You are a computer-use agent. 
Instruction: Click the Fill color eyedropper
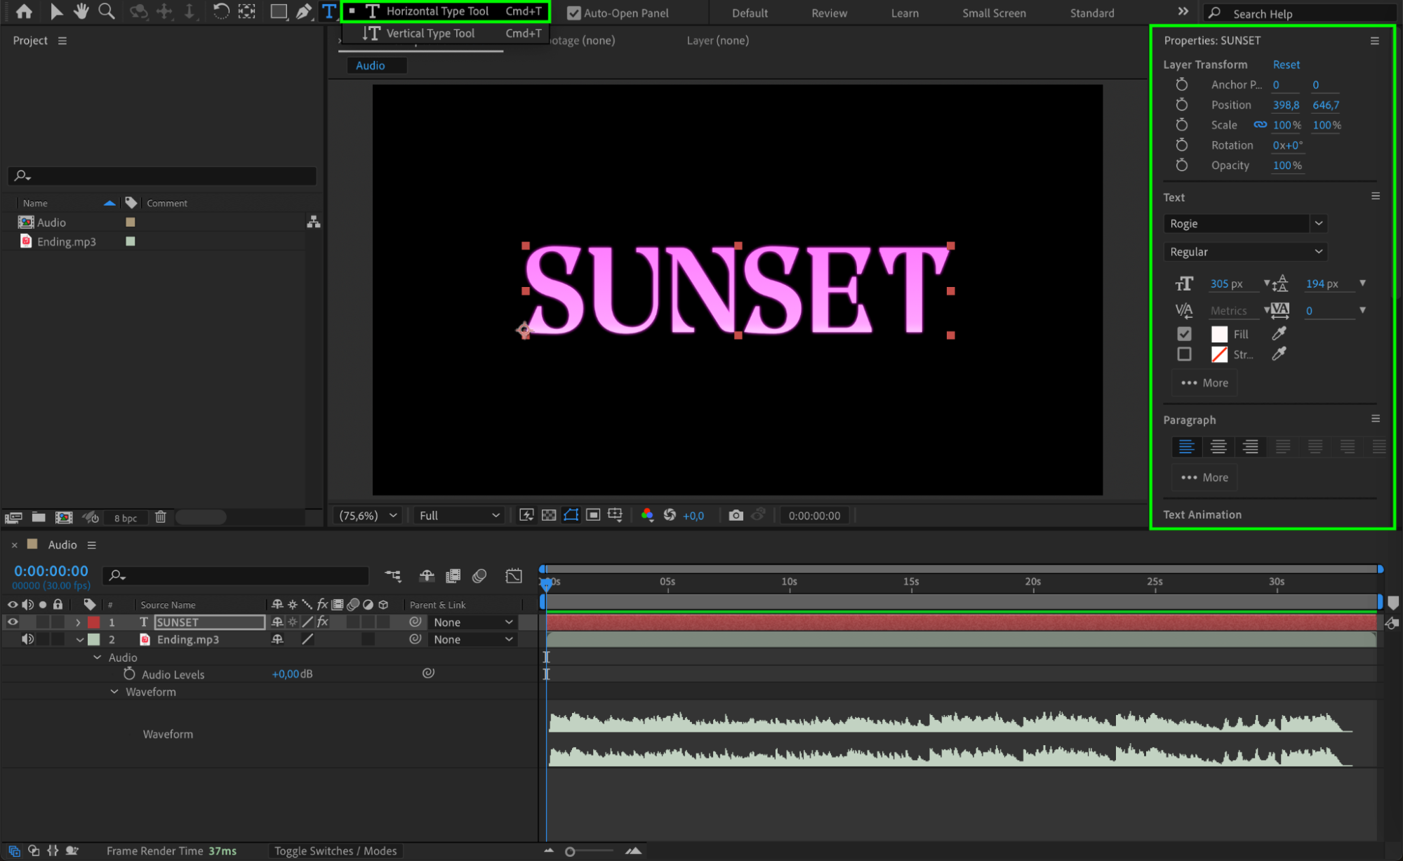tap(1279, 334)
